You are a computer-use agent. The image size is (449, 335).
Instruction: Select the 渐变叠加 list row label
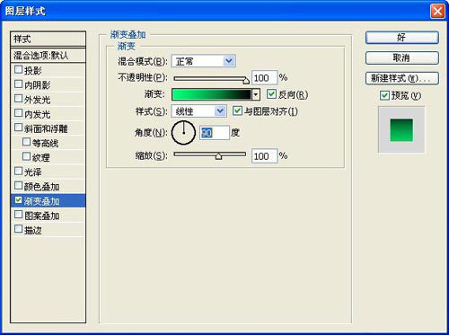(x=41, y=201)
